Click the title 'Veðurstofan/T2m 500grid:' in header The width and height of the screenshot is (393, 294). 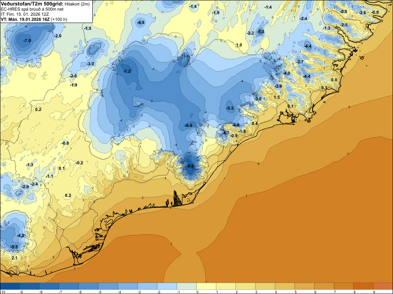[x=32, y=4]
